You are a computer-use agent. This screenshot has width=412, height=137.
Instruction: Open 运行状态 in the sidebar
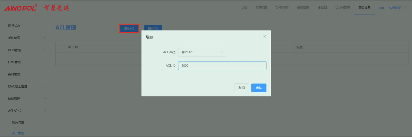click(x=14, y=26)
